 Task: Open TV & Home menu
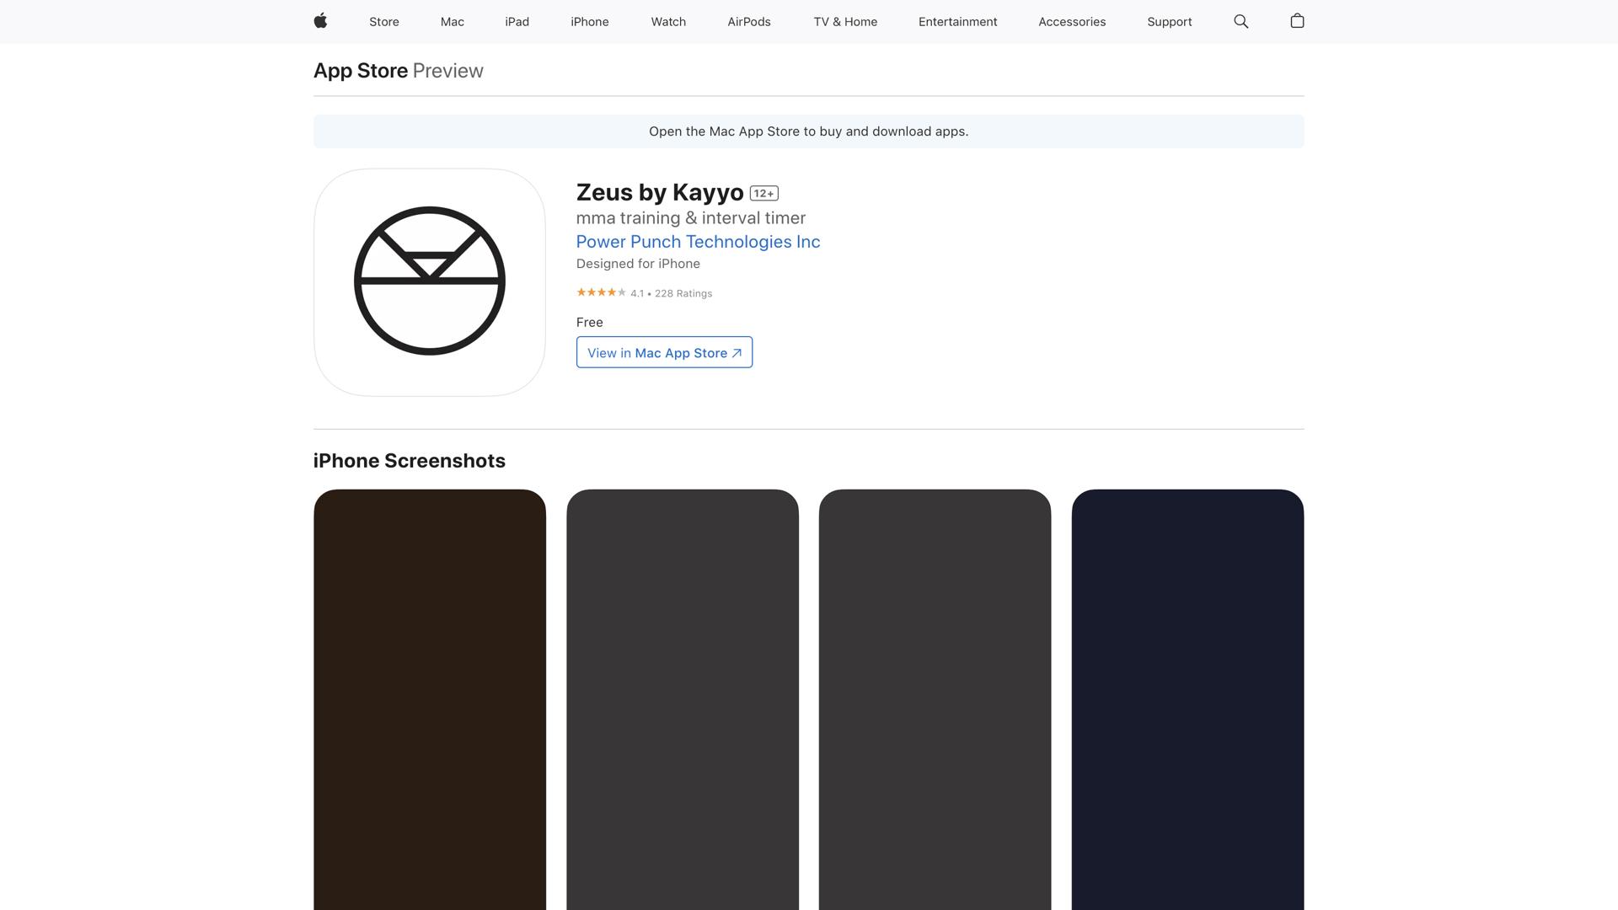click(x=844, y=22)
